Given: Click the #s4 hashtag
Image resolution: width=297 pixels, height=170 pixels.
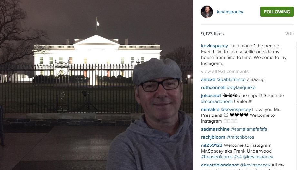Looking at the screenshot, I should (238, 157).
